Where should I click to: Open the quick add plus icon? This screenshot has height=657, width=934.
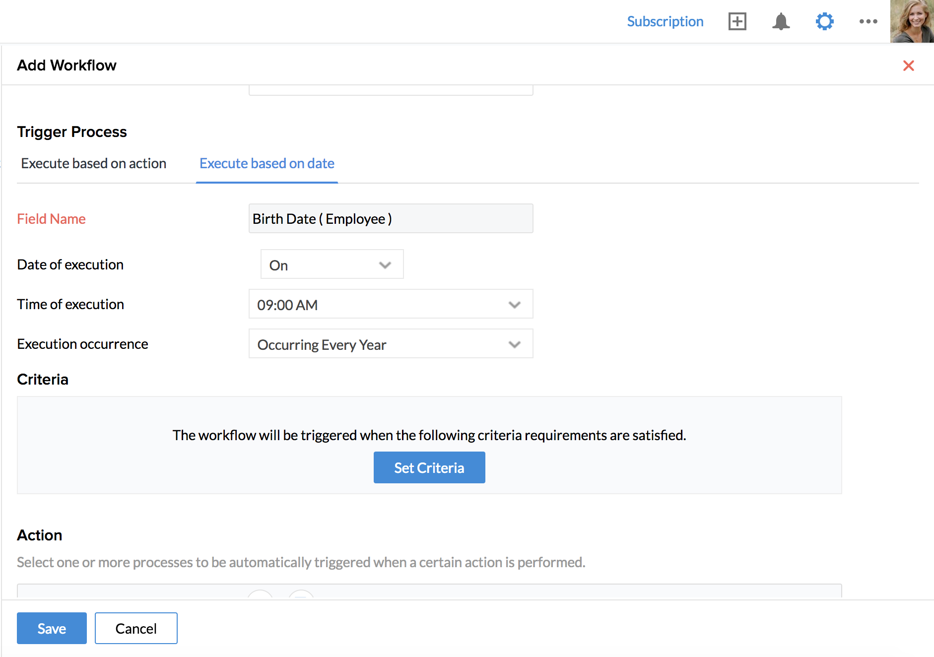(737, 21)
